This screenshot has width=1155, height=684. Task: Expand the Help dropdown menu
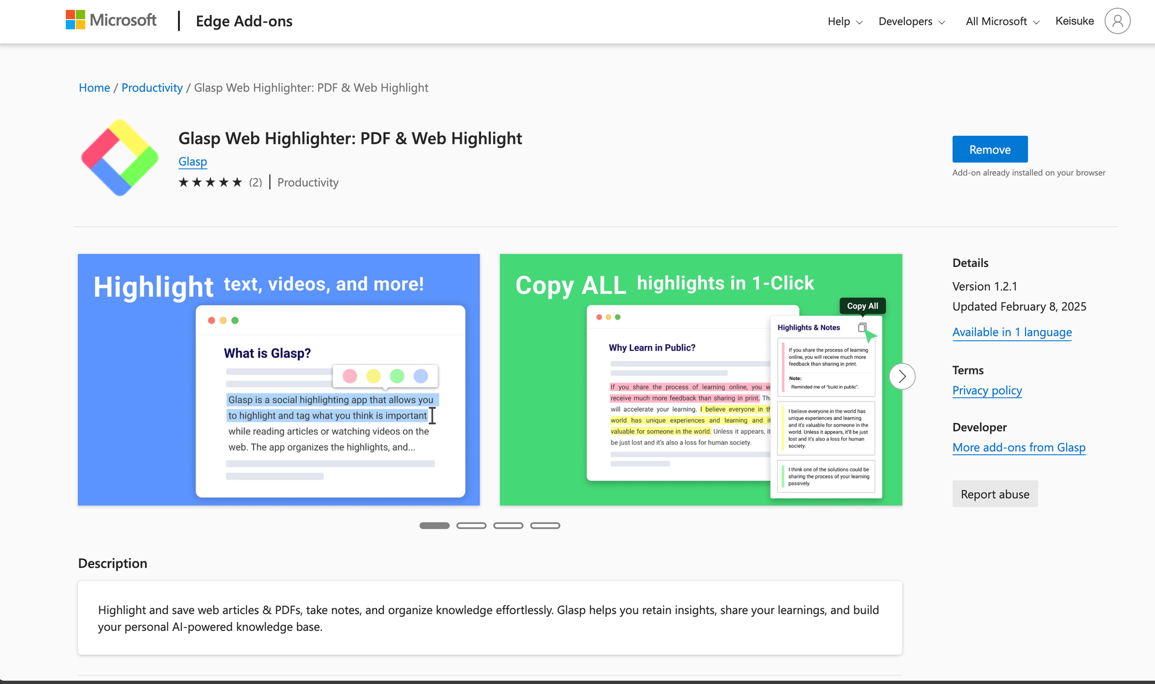pos(844,21)
